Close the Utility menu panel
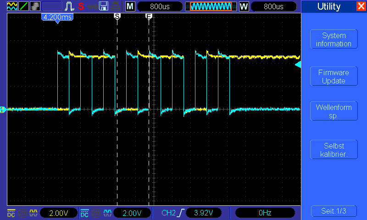 click(x=361, y=6)
